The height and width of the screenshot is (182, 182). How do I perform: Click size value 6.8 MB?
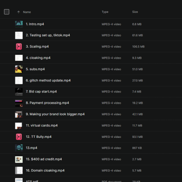pyautogui.click(x=137, y=24)
